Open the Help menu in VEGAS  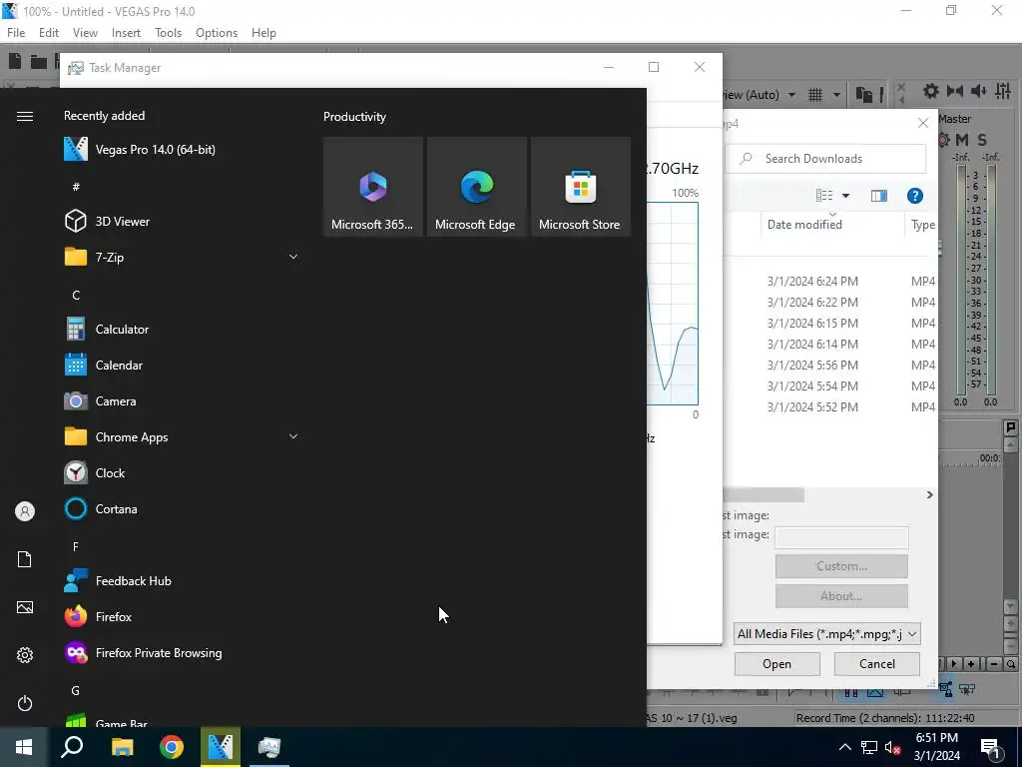263,33
